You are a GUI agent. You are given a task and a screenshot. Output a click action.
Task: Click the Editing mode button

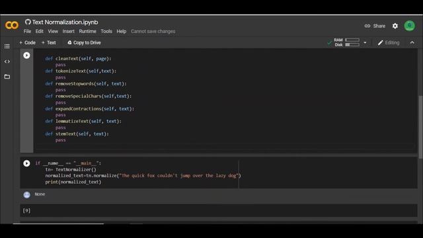point(389,42)
